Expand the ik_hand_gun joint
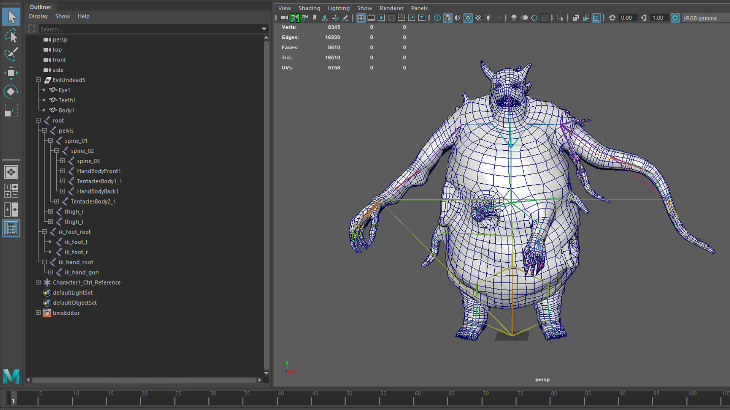Screen dimensions: 730x410 coord(50,272)
